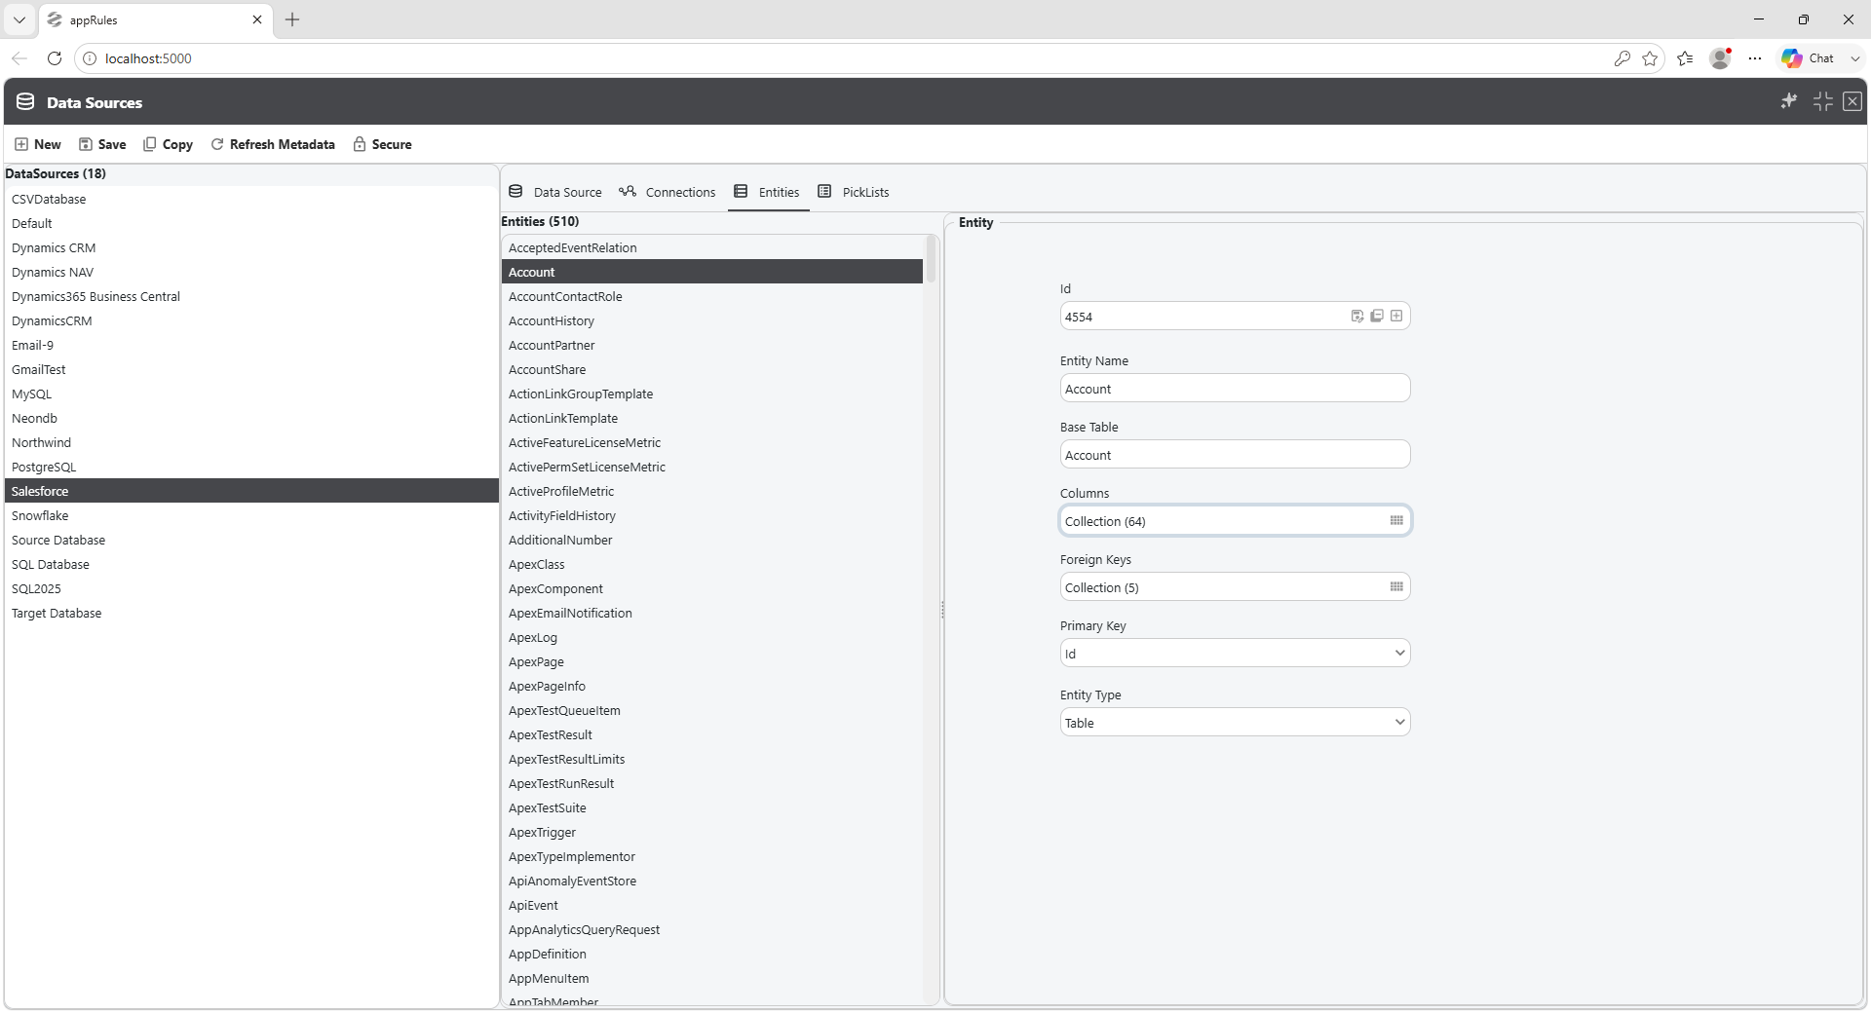Select Dynamics NAV data source
The height and width of the screenshot is (1013, 1871).
[x=251, y=272]
